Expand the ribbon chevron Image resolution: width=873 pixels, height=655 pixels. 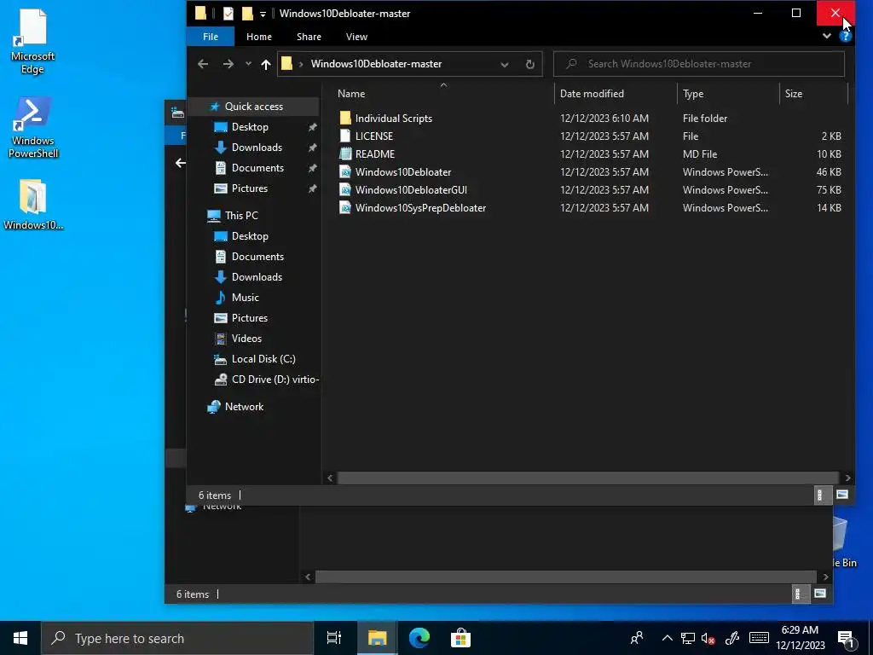click(827, 36)
